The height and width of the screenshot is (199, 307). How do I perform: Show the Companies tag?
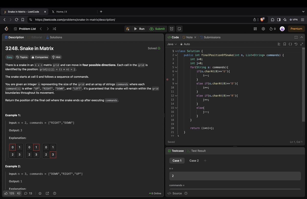tap(39, 57)
